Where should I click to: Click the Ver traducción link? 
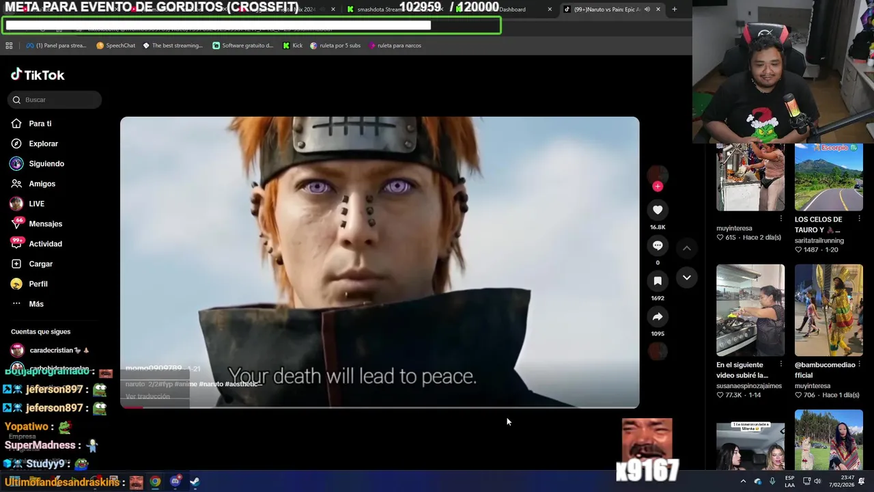(x=147, y=396)
